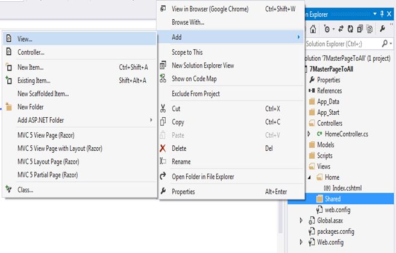Expand the HomeController.cs tree node
The height and width of the screenshot is (253, 396).
tap(309, 134)
